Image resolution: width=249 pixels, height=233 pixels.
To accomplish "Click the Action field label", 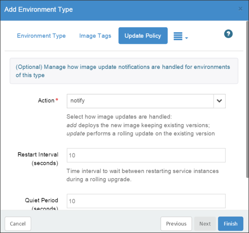I will (x=46, y=100).
